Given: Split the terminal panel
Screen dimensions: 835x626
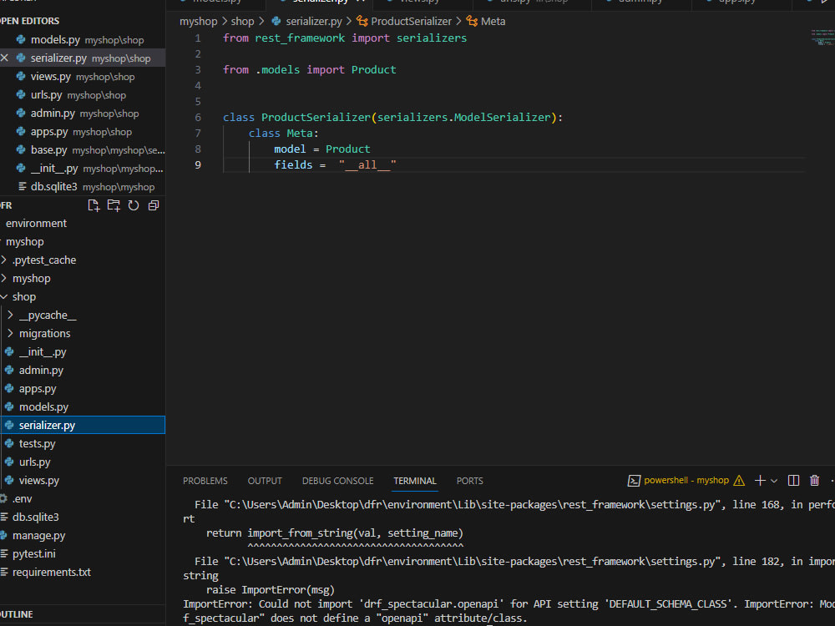Looking at the screenshot, I should [793, 481].
